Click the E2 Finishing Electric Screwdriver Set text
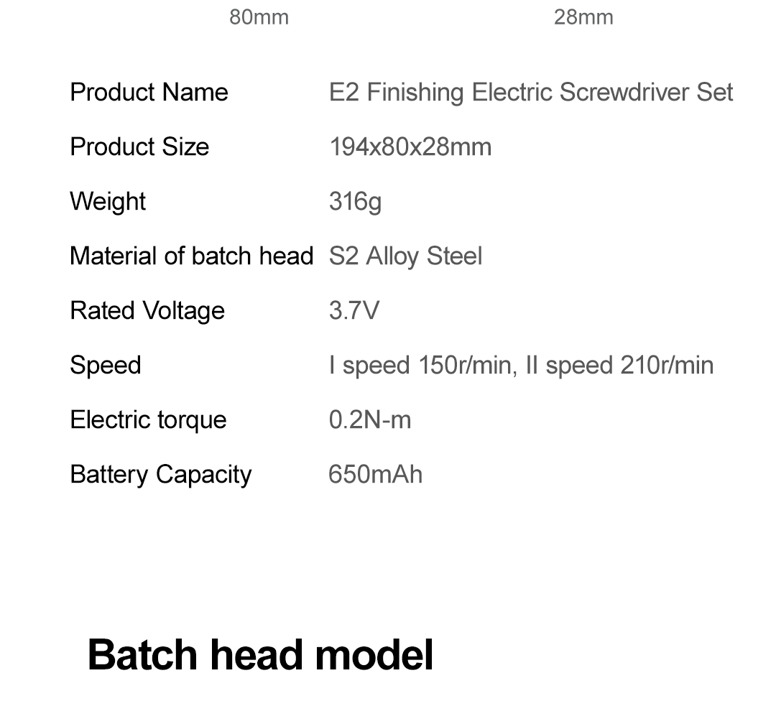 point(531,93)
